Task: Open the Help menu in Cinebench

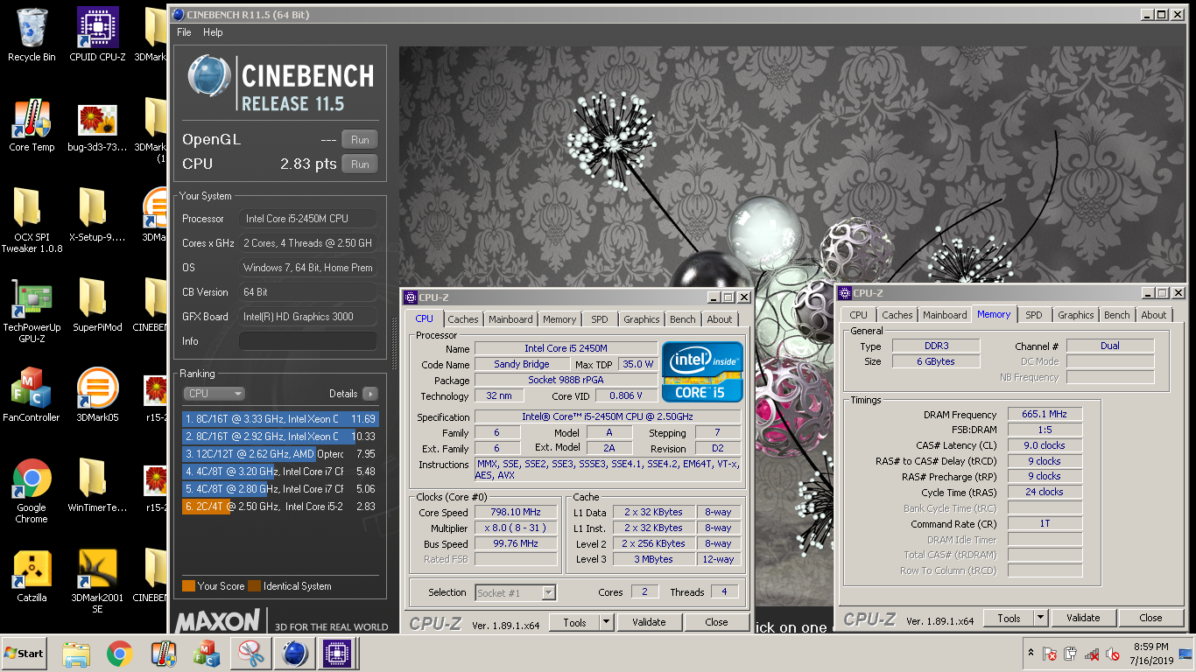Action: point(213,32)
